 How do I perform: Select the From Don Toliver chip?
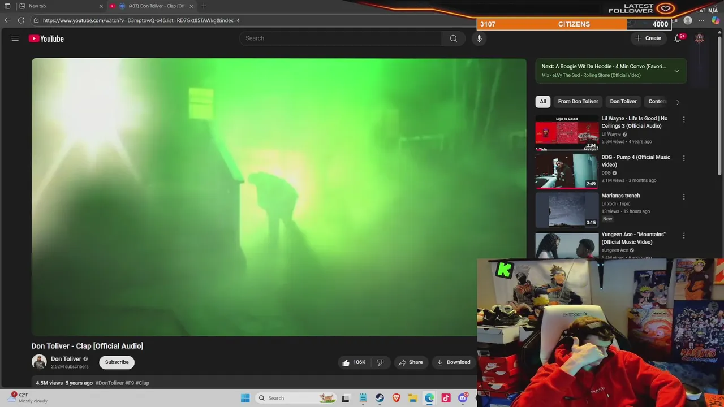tap(578, 102)
